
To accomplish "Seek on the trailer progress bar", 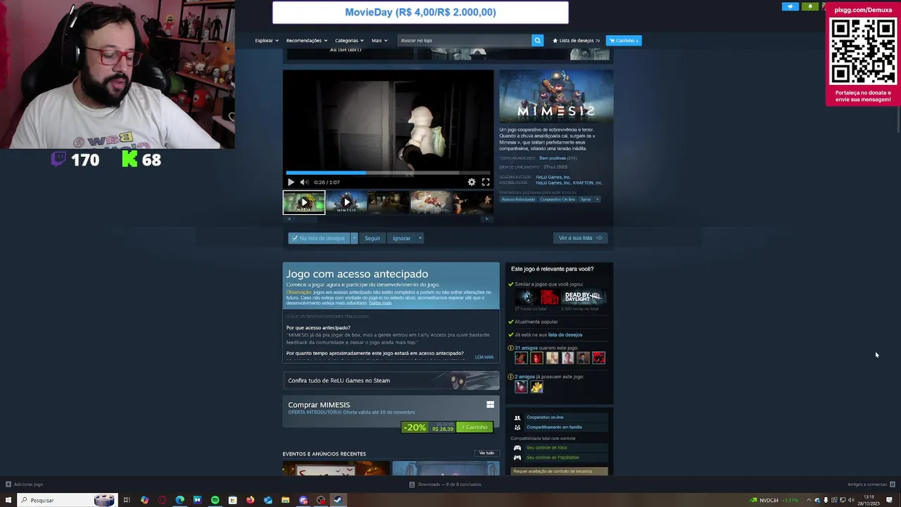I will 388,173.
